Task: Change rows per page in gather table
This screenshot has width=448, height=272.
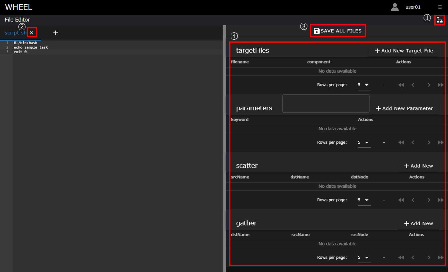Action: pyautogui.click(x=364, y=258)
